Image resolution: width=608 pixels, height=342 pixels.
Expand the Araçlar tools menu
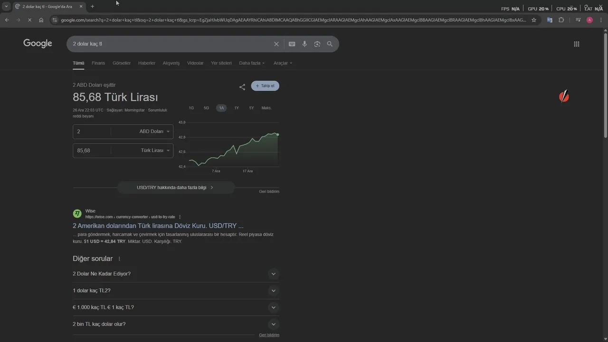pos(283,63)
